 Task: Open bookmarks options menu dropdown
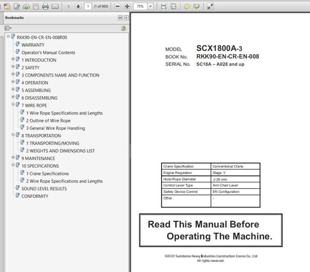click(x=8, y=29)
